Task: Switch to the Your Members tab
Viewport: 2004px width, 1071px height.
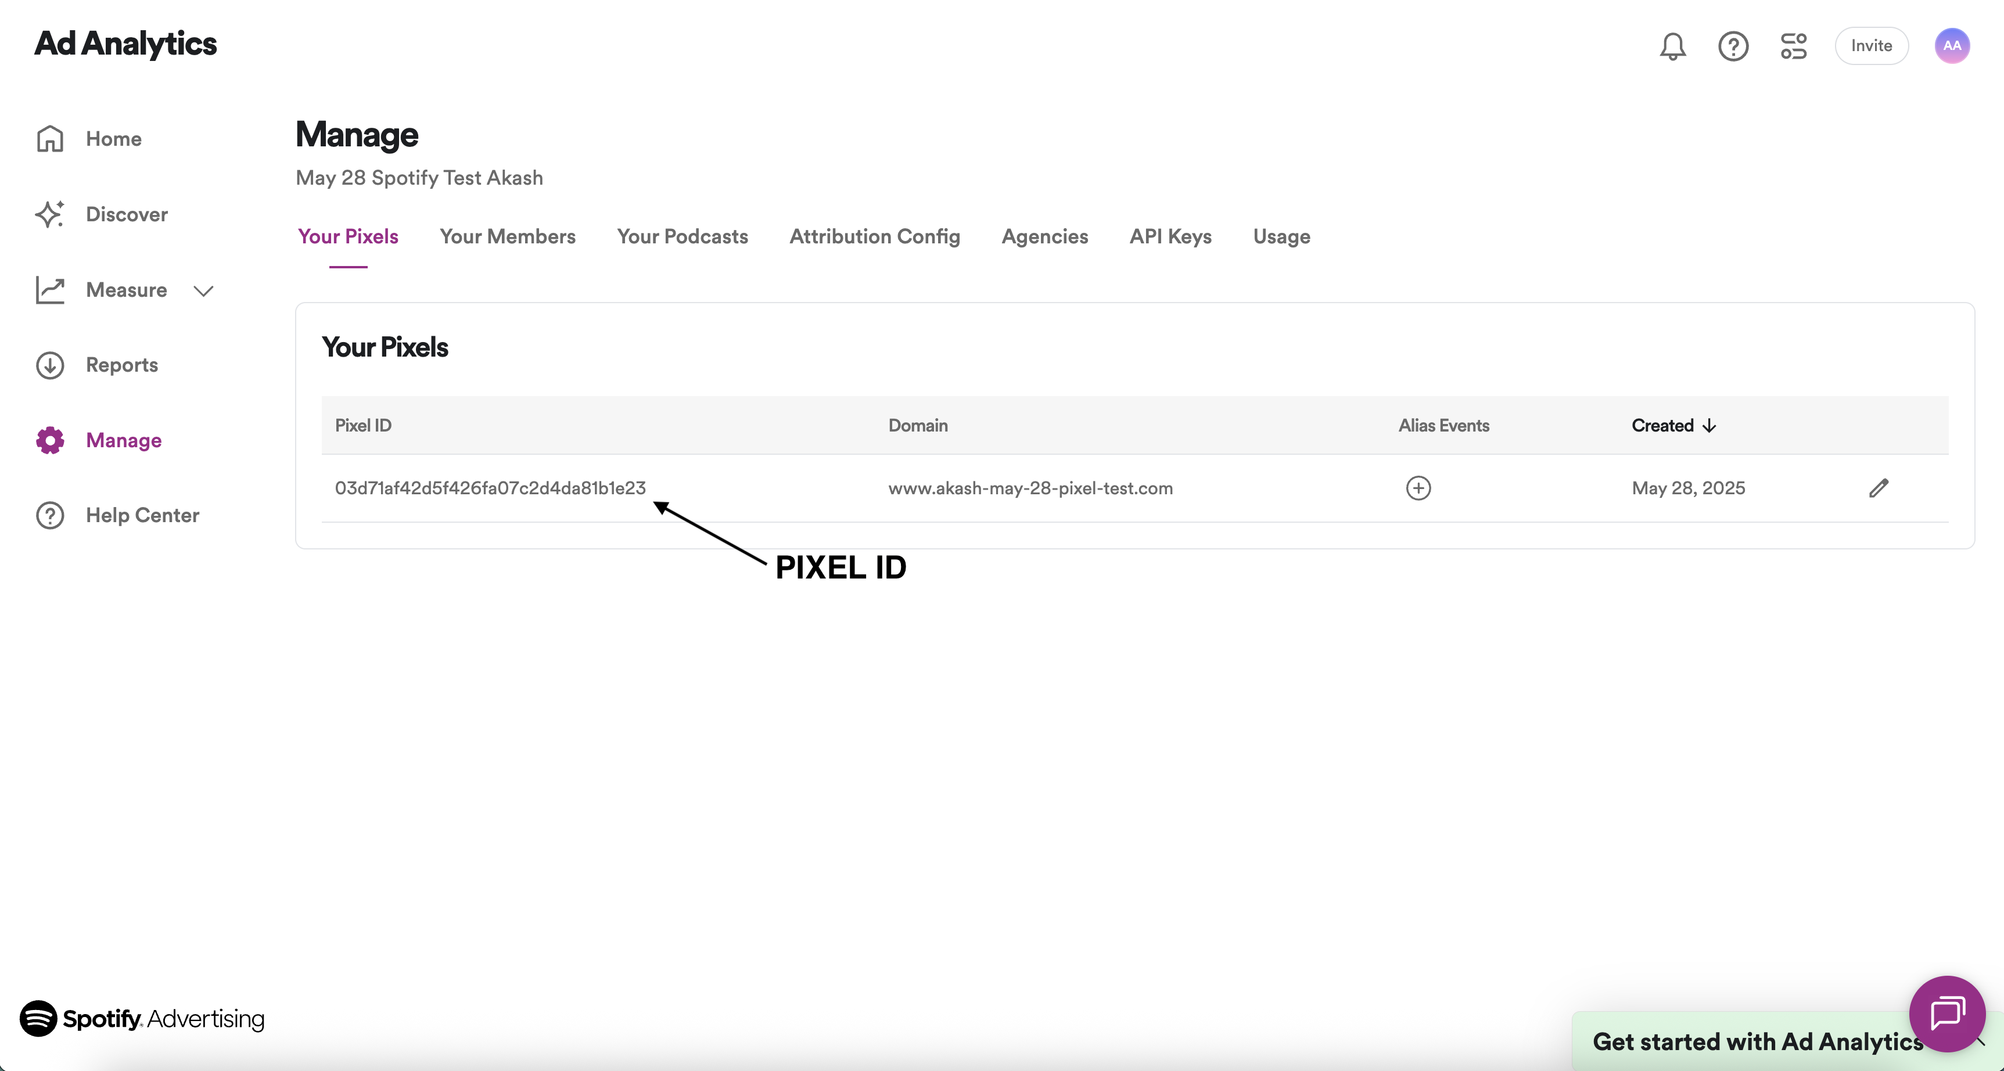Action: 507,236
